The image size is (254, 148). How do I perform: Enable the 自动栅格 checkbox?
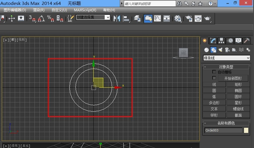[x=214, y=72]
